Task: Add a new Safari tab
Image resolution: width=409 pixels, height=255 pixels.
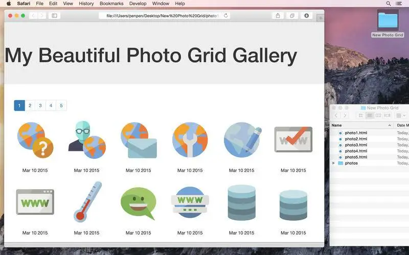Action: pos(321,18)
